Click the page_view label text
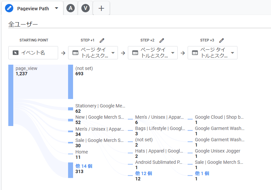The width and height of the screenshot is (271, 190). pyautogui.click(x=26, y=68)
